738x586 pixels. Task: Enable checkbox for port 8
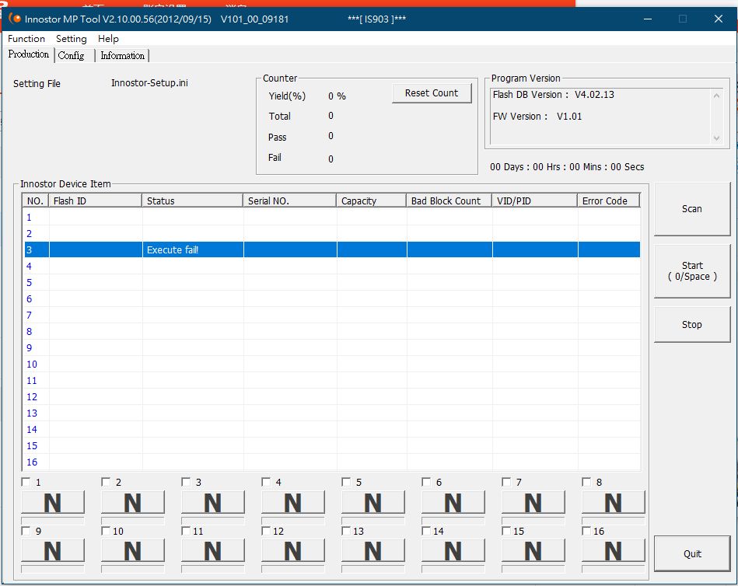click(586, 482)
